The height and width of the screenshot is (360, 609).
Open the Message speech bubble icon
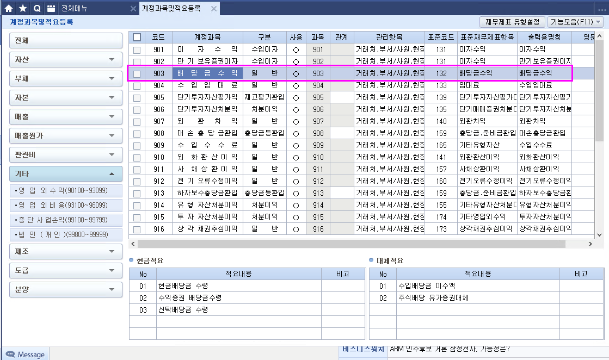(x=10, y=354)
